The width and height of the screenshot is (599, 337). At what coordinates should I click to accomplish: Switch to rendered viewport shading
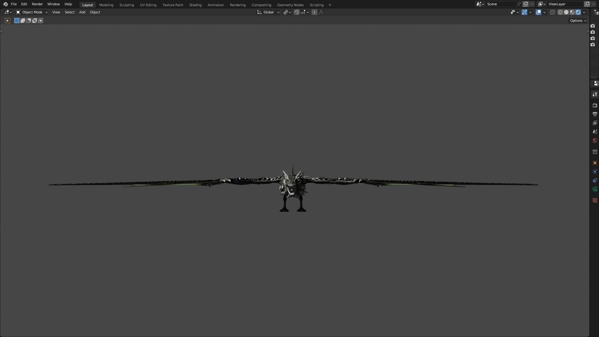[x=578, y=12]
